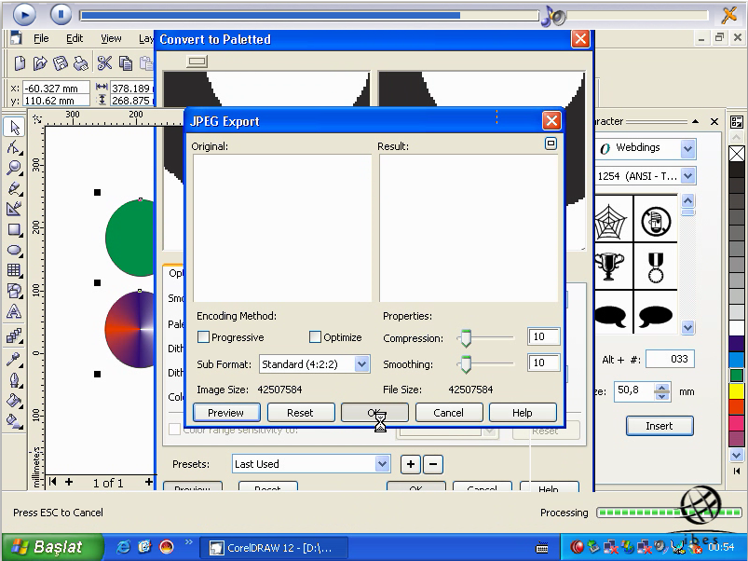Pick the green palette swatch
The height and width of the screenshot is (561, 748).
(x=737, y=376)
